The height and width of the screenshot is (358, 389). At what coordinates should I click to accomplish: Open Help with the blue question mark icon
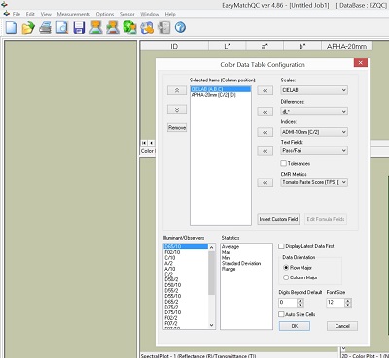[x=180, y=27]
